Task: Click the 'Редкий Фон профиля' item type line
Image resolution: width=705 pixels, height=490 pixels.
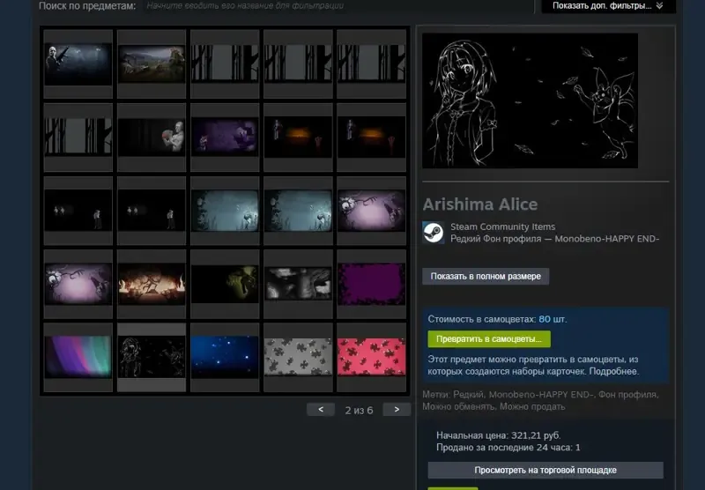Action: point(555,239)
